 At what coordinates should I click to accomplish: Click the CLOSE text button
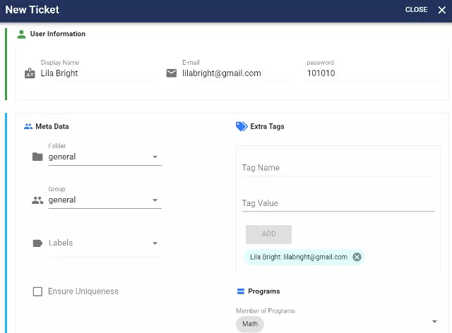[x=416, y=10]
